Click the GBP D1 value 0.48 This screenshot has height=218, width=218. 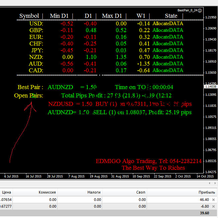click(x=91, y=30)
